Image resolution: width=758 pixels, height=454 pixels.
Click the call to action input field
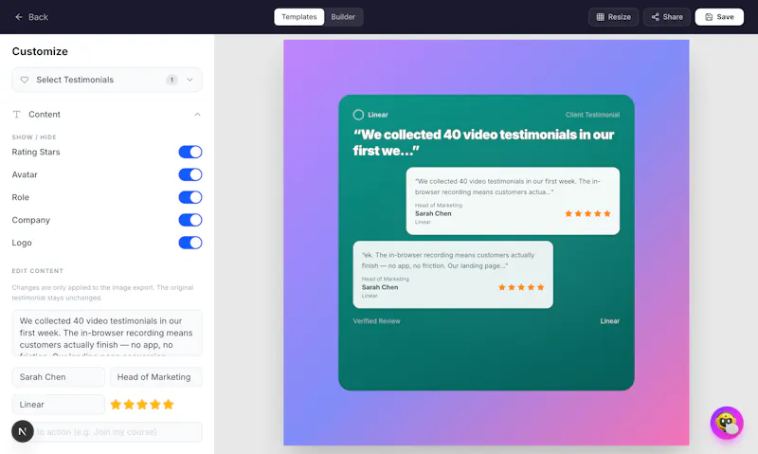pyautogui.click(x=107, y=432)
